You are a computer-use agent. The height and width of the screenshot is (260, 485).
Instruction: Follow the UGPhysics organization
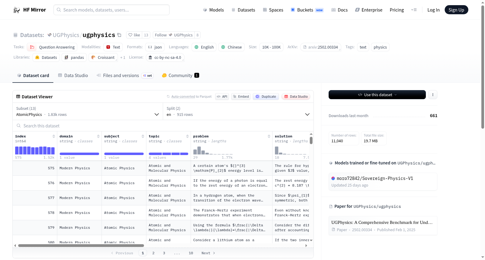[x=174, y=35]
